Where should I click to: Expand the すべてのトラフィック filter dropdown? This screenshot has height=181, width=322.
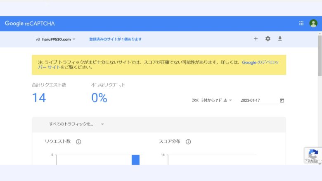coord(76,124)
